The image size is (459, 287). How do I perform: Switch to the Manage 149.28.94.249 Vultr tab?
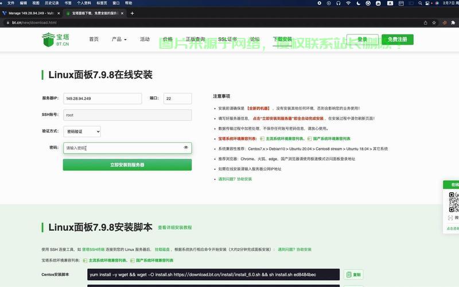point(32,13)
